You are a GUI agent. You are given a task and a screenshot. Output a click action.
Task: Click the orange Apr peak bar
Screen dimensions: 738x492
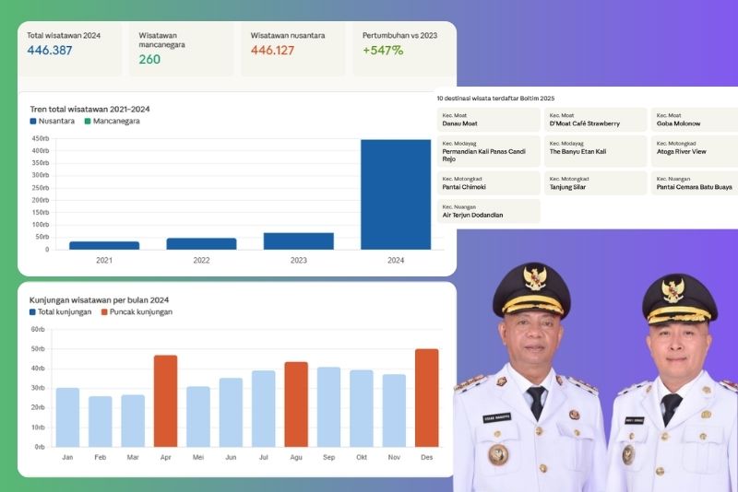pyautogui.click(x=165, y=401)
